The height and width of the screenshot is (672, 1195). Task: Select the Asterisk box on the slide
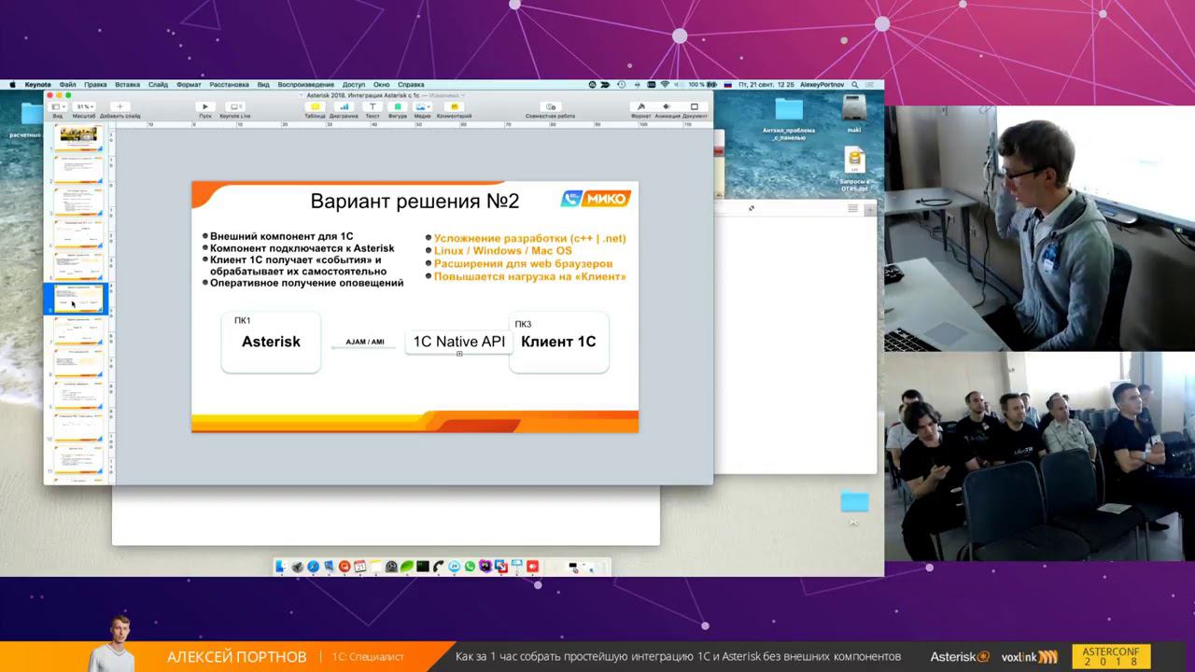271,342
